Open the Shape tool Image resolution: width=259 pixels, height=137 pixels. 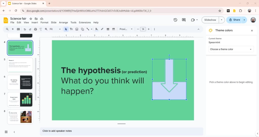(82, 29)
